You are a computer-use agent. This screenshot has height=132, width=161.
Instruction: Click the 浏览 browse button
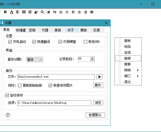(x=98, y=103)
